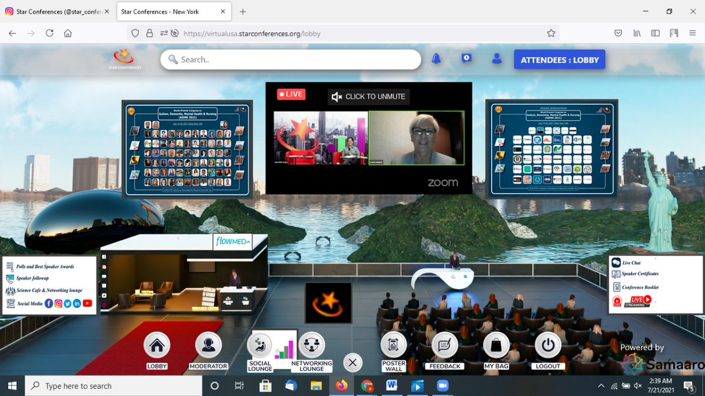The width and height of the screenshot is (705, 396).
Task: Open the Feedback form icon
Action: point(445,346)
